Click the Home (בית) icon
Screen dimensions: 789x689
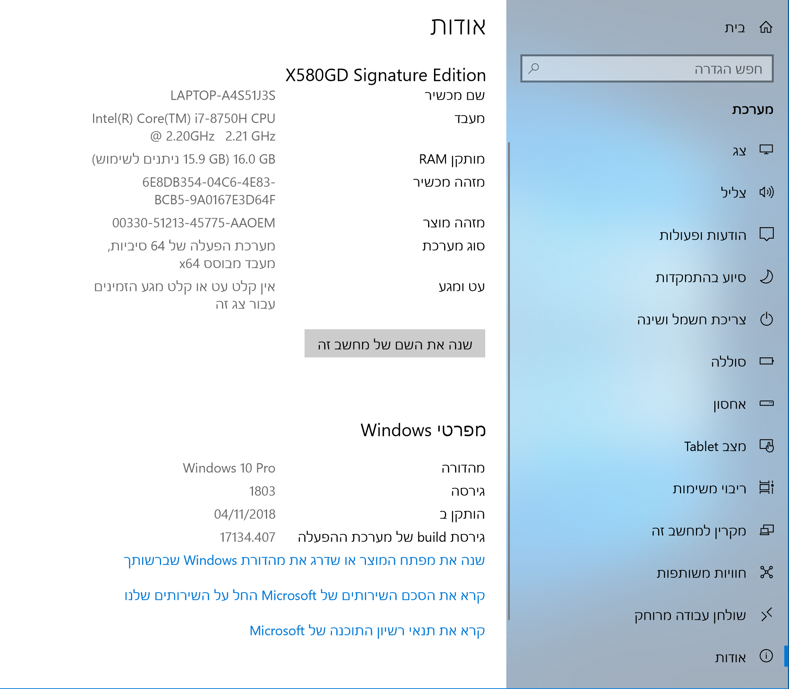[766, 27]
